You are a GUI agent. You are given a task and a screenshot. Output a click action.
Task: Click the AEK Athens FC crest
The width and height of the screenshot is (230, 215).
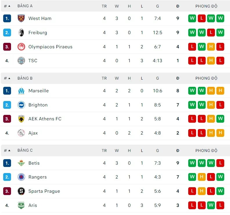pyautogui.click(x=21, y=119)
